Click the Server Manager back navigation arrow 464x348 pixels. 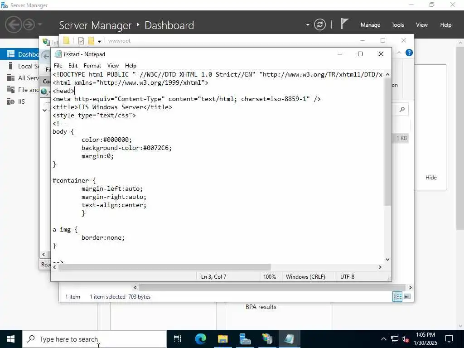(13, 24)
